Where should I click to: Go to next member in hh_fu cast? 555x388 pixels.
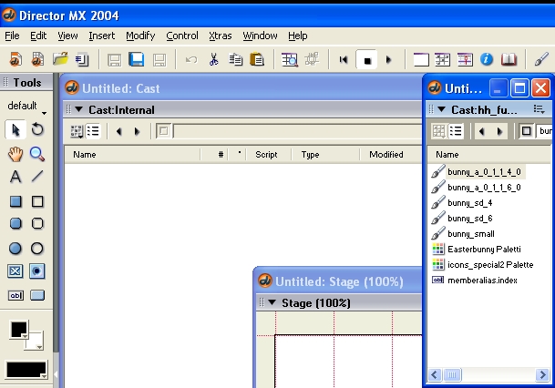point(499,131)
